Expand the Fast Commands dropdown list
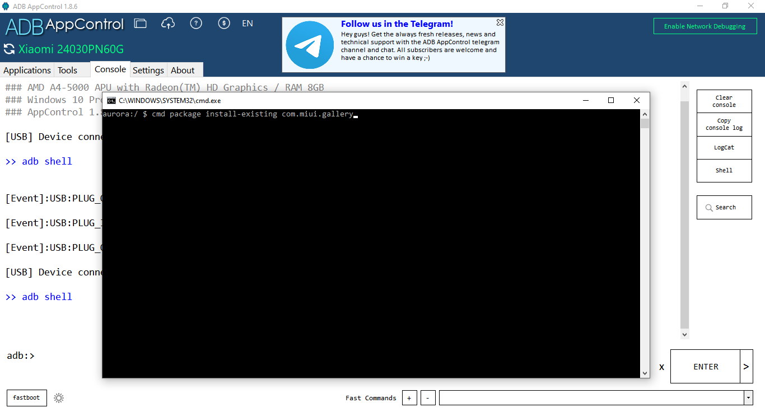This screenshot has width=765, height=412. click(748, 398)
